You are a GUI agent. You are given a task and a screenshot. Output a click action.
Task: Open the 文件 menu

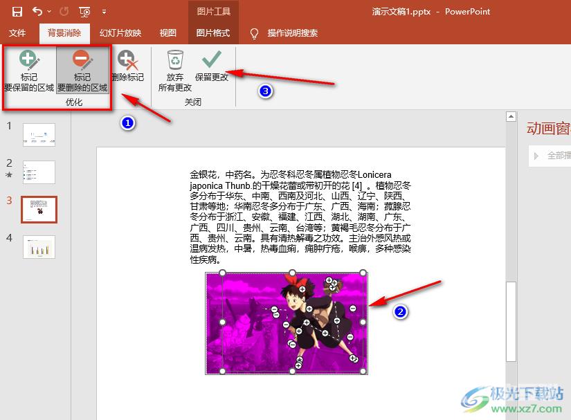coord(17,33)
